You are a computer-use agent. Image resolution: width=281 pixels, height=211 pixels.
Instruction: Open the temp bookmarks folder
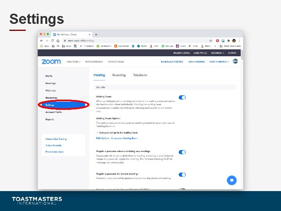point(66,46)
